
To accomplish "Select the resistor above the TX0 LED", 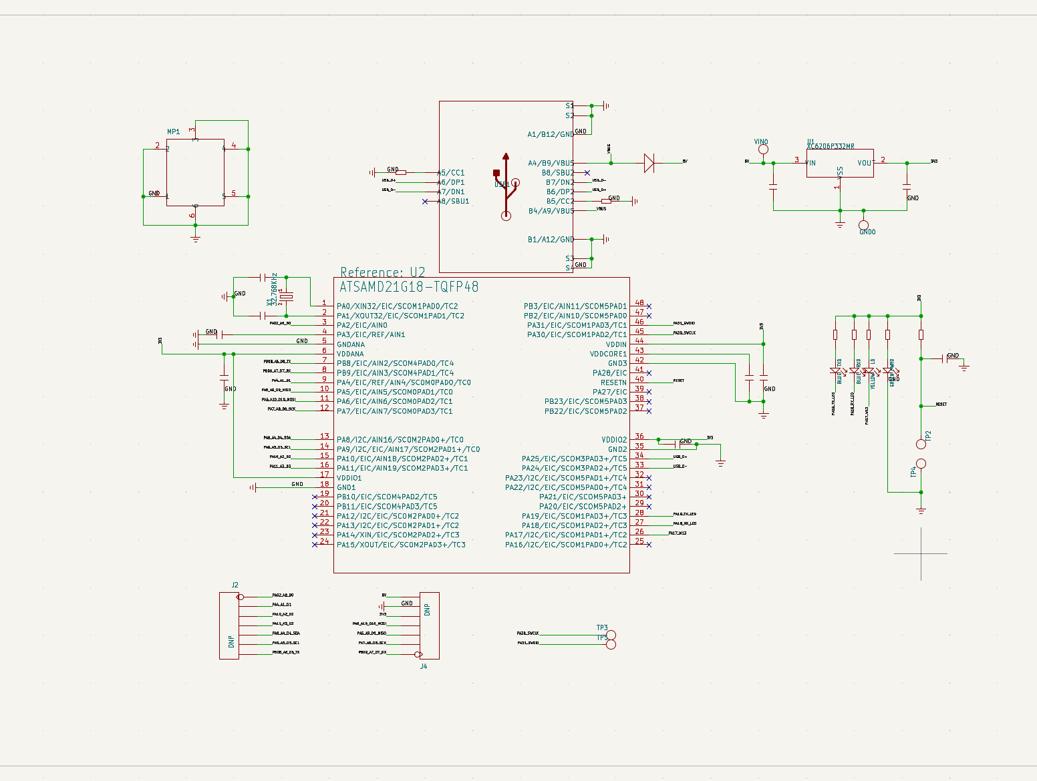I will pyautogui.click(x=835, y=334).
